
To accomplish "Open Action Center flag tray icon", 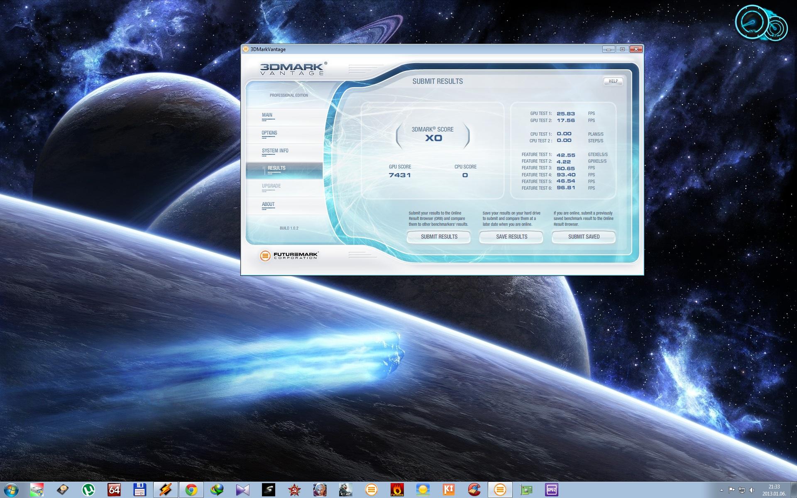I will point(731,490).
